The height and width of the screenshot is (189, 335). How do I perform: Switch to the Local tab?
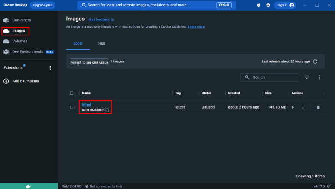(78, 43)
